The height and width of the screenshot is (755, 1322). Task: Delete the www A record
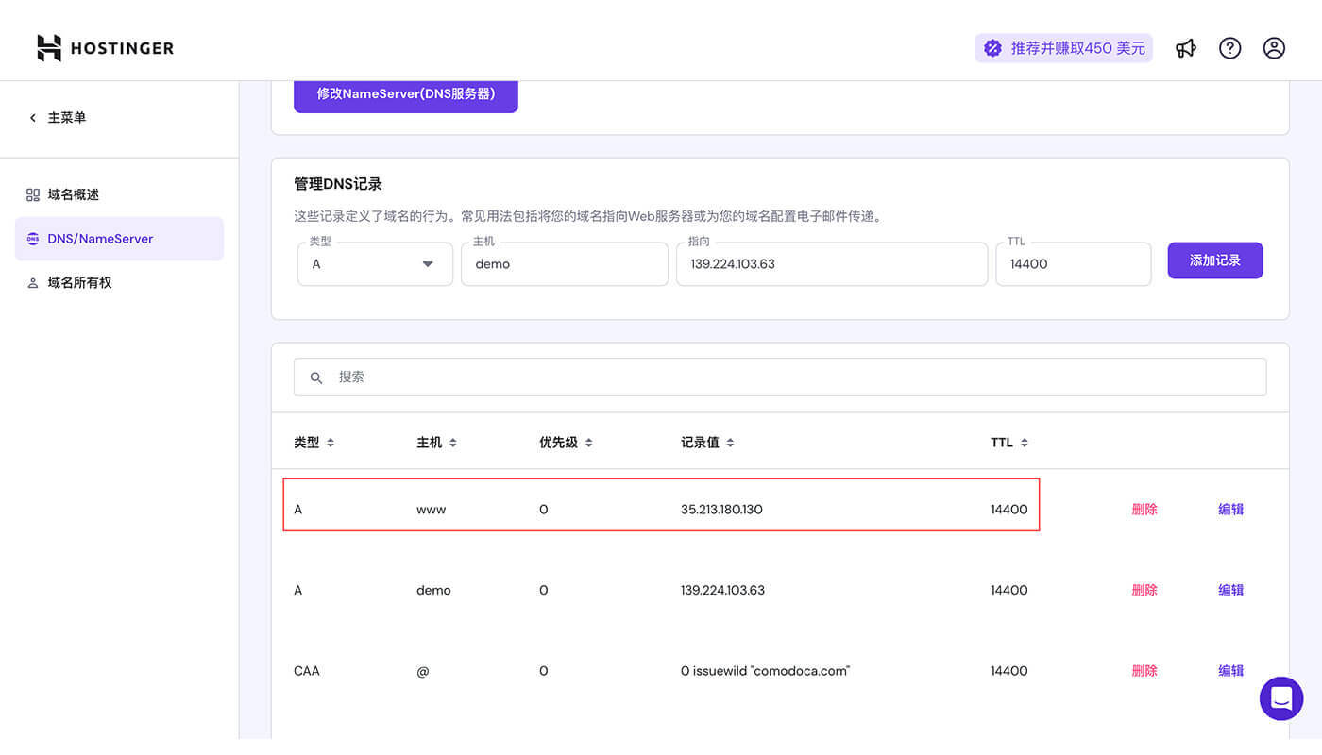click(x=1144, y=510)
